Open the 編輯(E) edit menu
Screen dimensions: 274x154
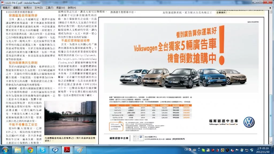[x=17, y=8]
